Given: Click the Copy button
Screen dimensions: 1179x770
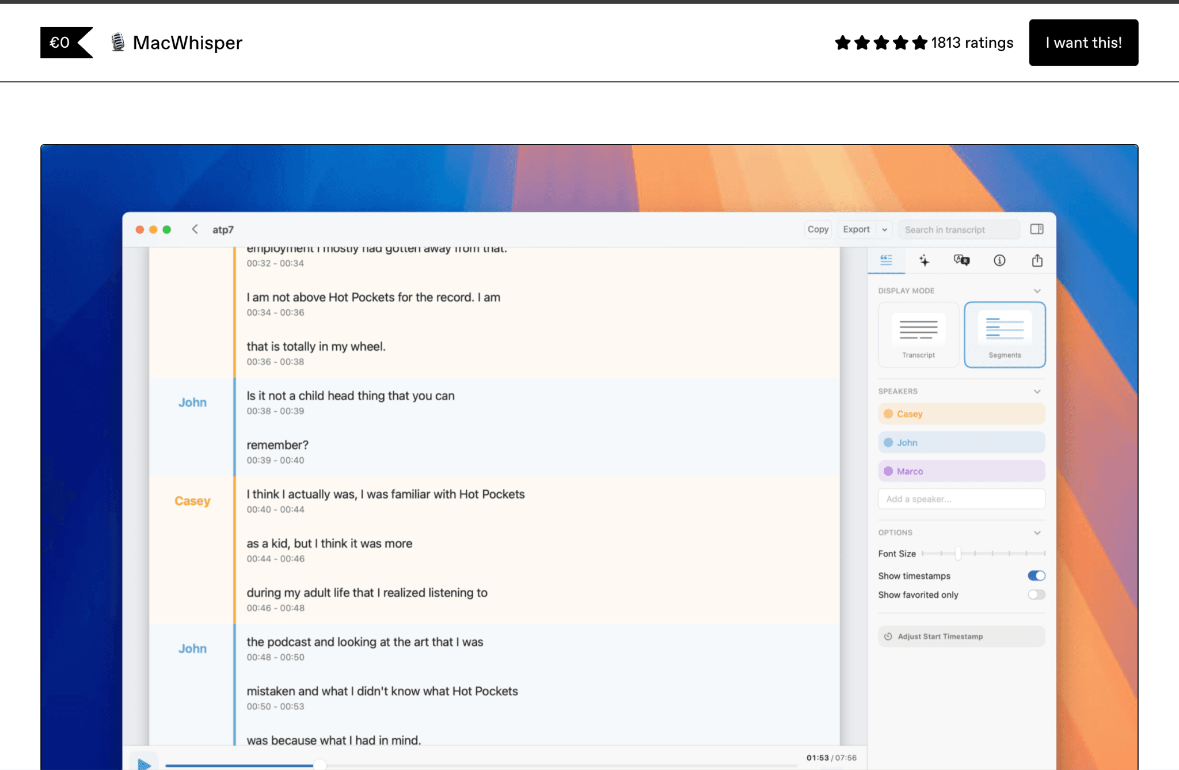Looking at the screenshot, I should pos(817,229).
